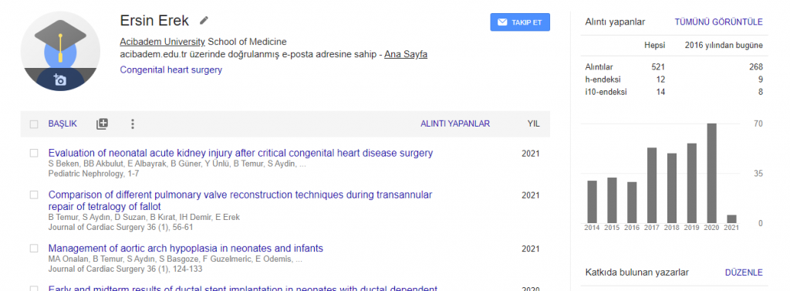This screenshot has width=790, height=291.
Task: Sort by Başlık column header
Action: (x=62, y=124)
